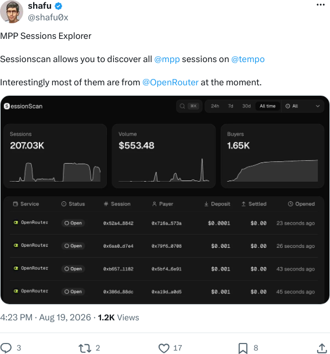Sort table by Deposit column header
Screen dimensions: 330x354
[217, 204]
